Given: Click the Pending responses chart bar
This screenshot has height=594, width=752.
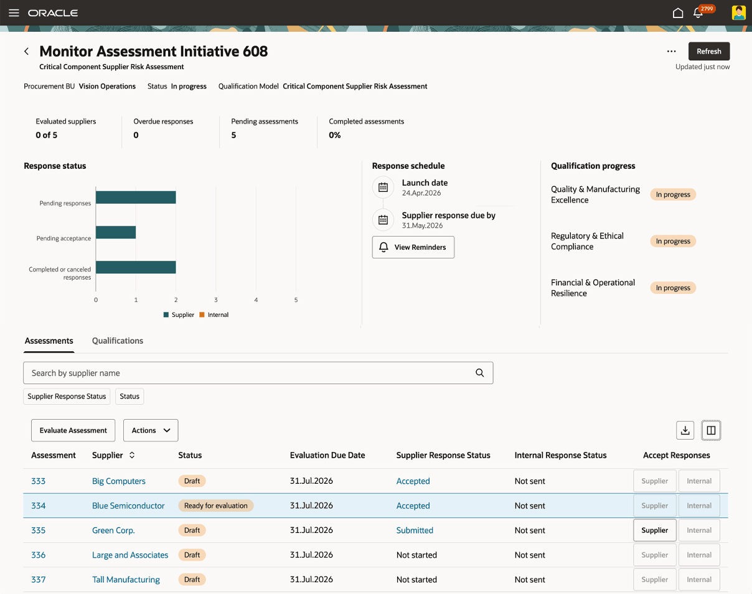Looking at the screenshot, I should [136, 197].
